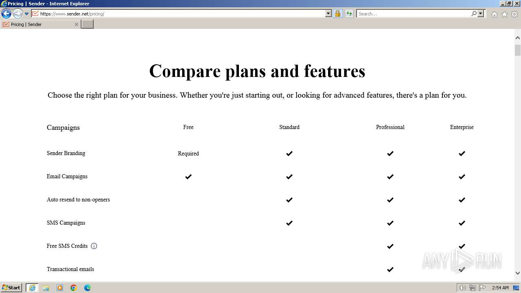Click the Enterprise plan column header

[462, 127]
